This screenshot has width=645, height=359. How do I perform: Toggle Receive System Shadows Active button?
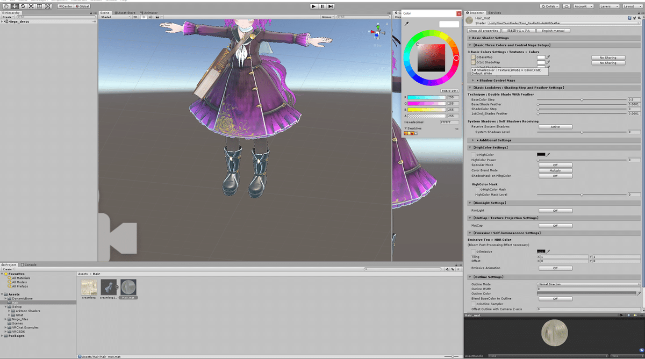[x=555, y=127]
